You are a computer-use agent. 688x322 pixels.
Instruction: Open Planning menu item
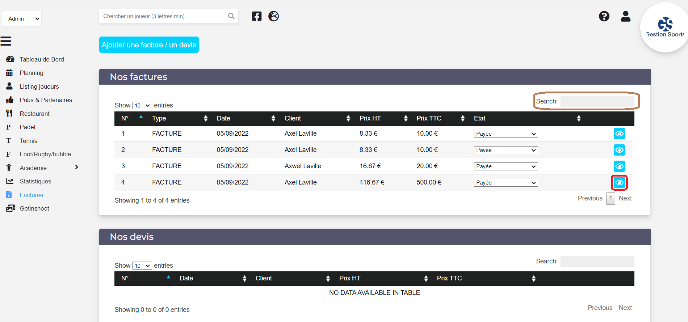tap(32, 73)
